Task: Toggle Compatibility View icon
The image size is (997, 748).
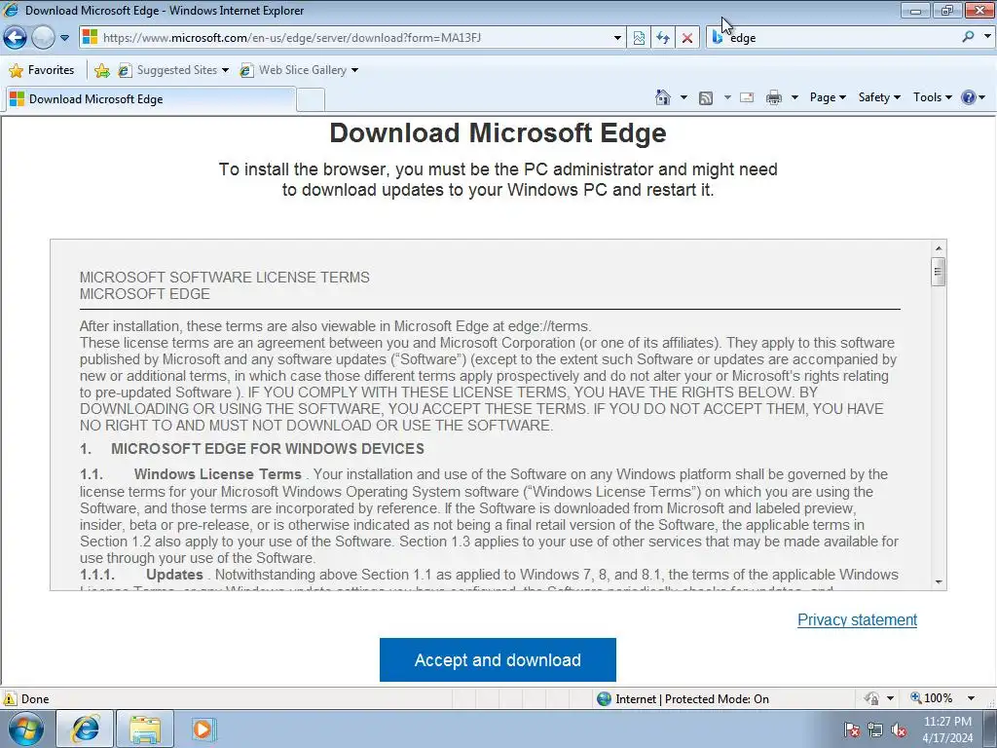Action: pos(639,38)
